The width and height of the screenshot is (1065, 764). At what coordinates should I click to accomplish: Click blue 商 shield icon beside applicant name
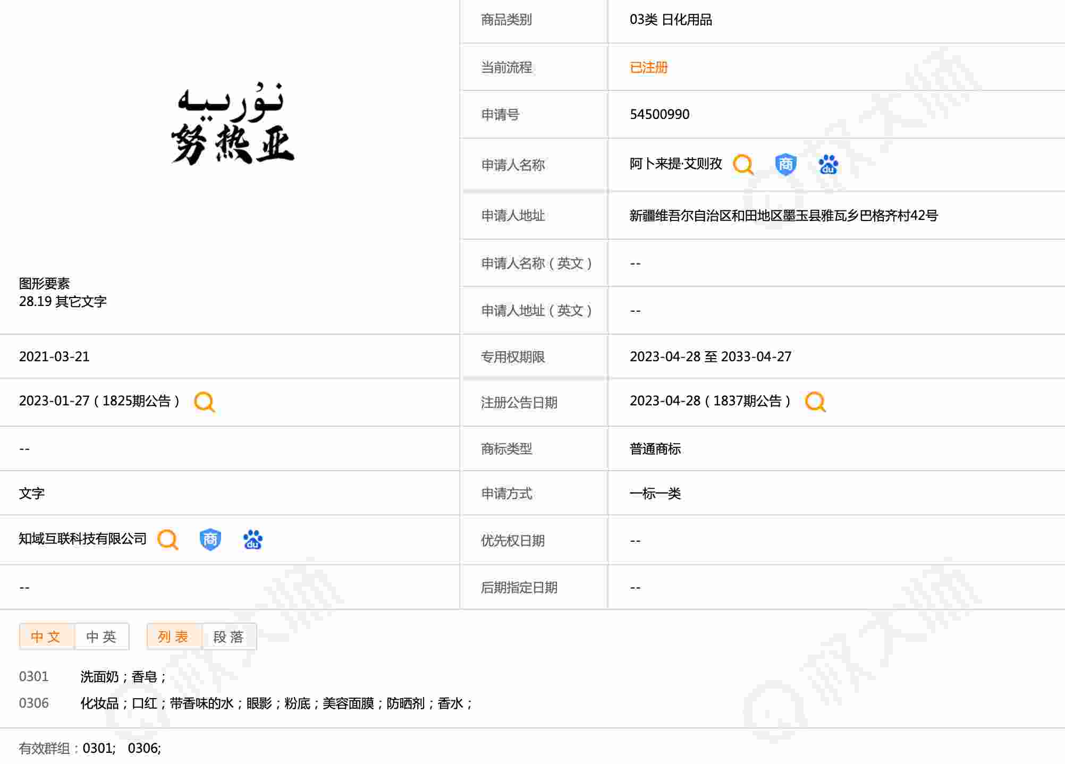pyautogui.click(x=785, y=165)
